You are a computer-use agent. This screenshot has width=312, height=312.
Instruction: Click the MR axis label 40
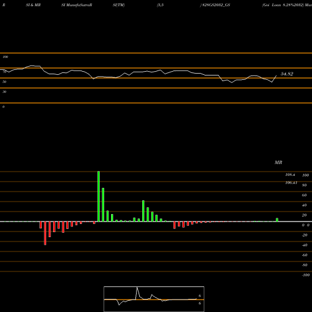click(305, 205)
